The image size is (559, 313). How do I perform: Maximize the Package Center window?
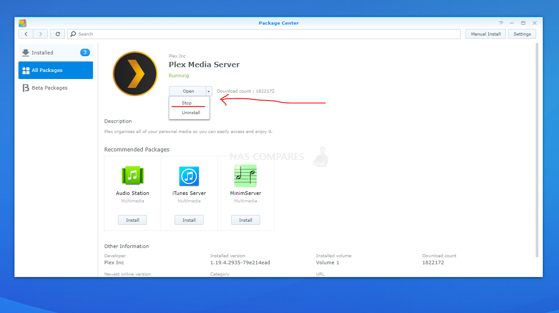coord(523,23)
